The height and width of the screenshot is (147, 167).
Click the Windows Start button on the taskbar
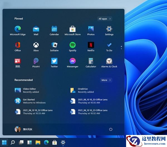coord(4,143)
